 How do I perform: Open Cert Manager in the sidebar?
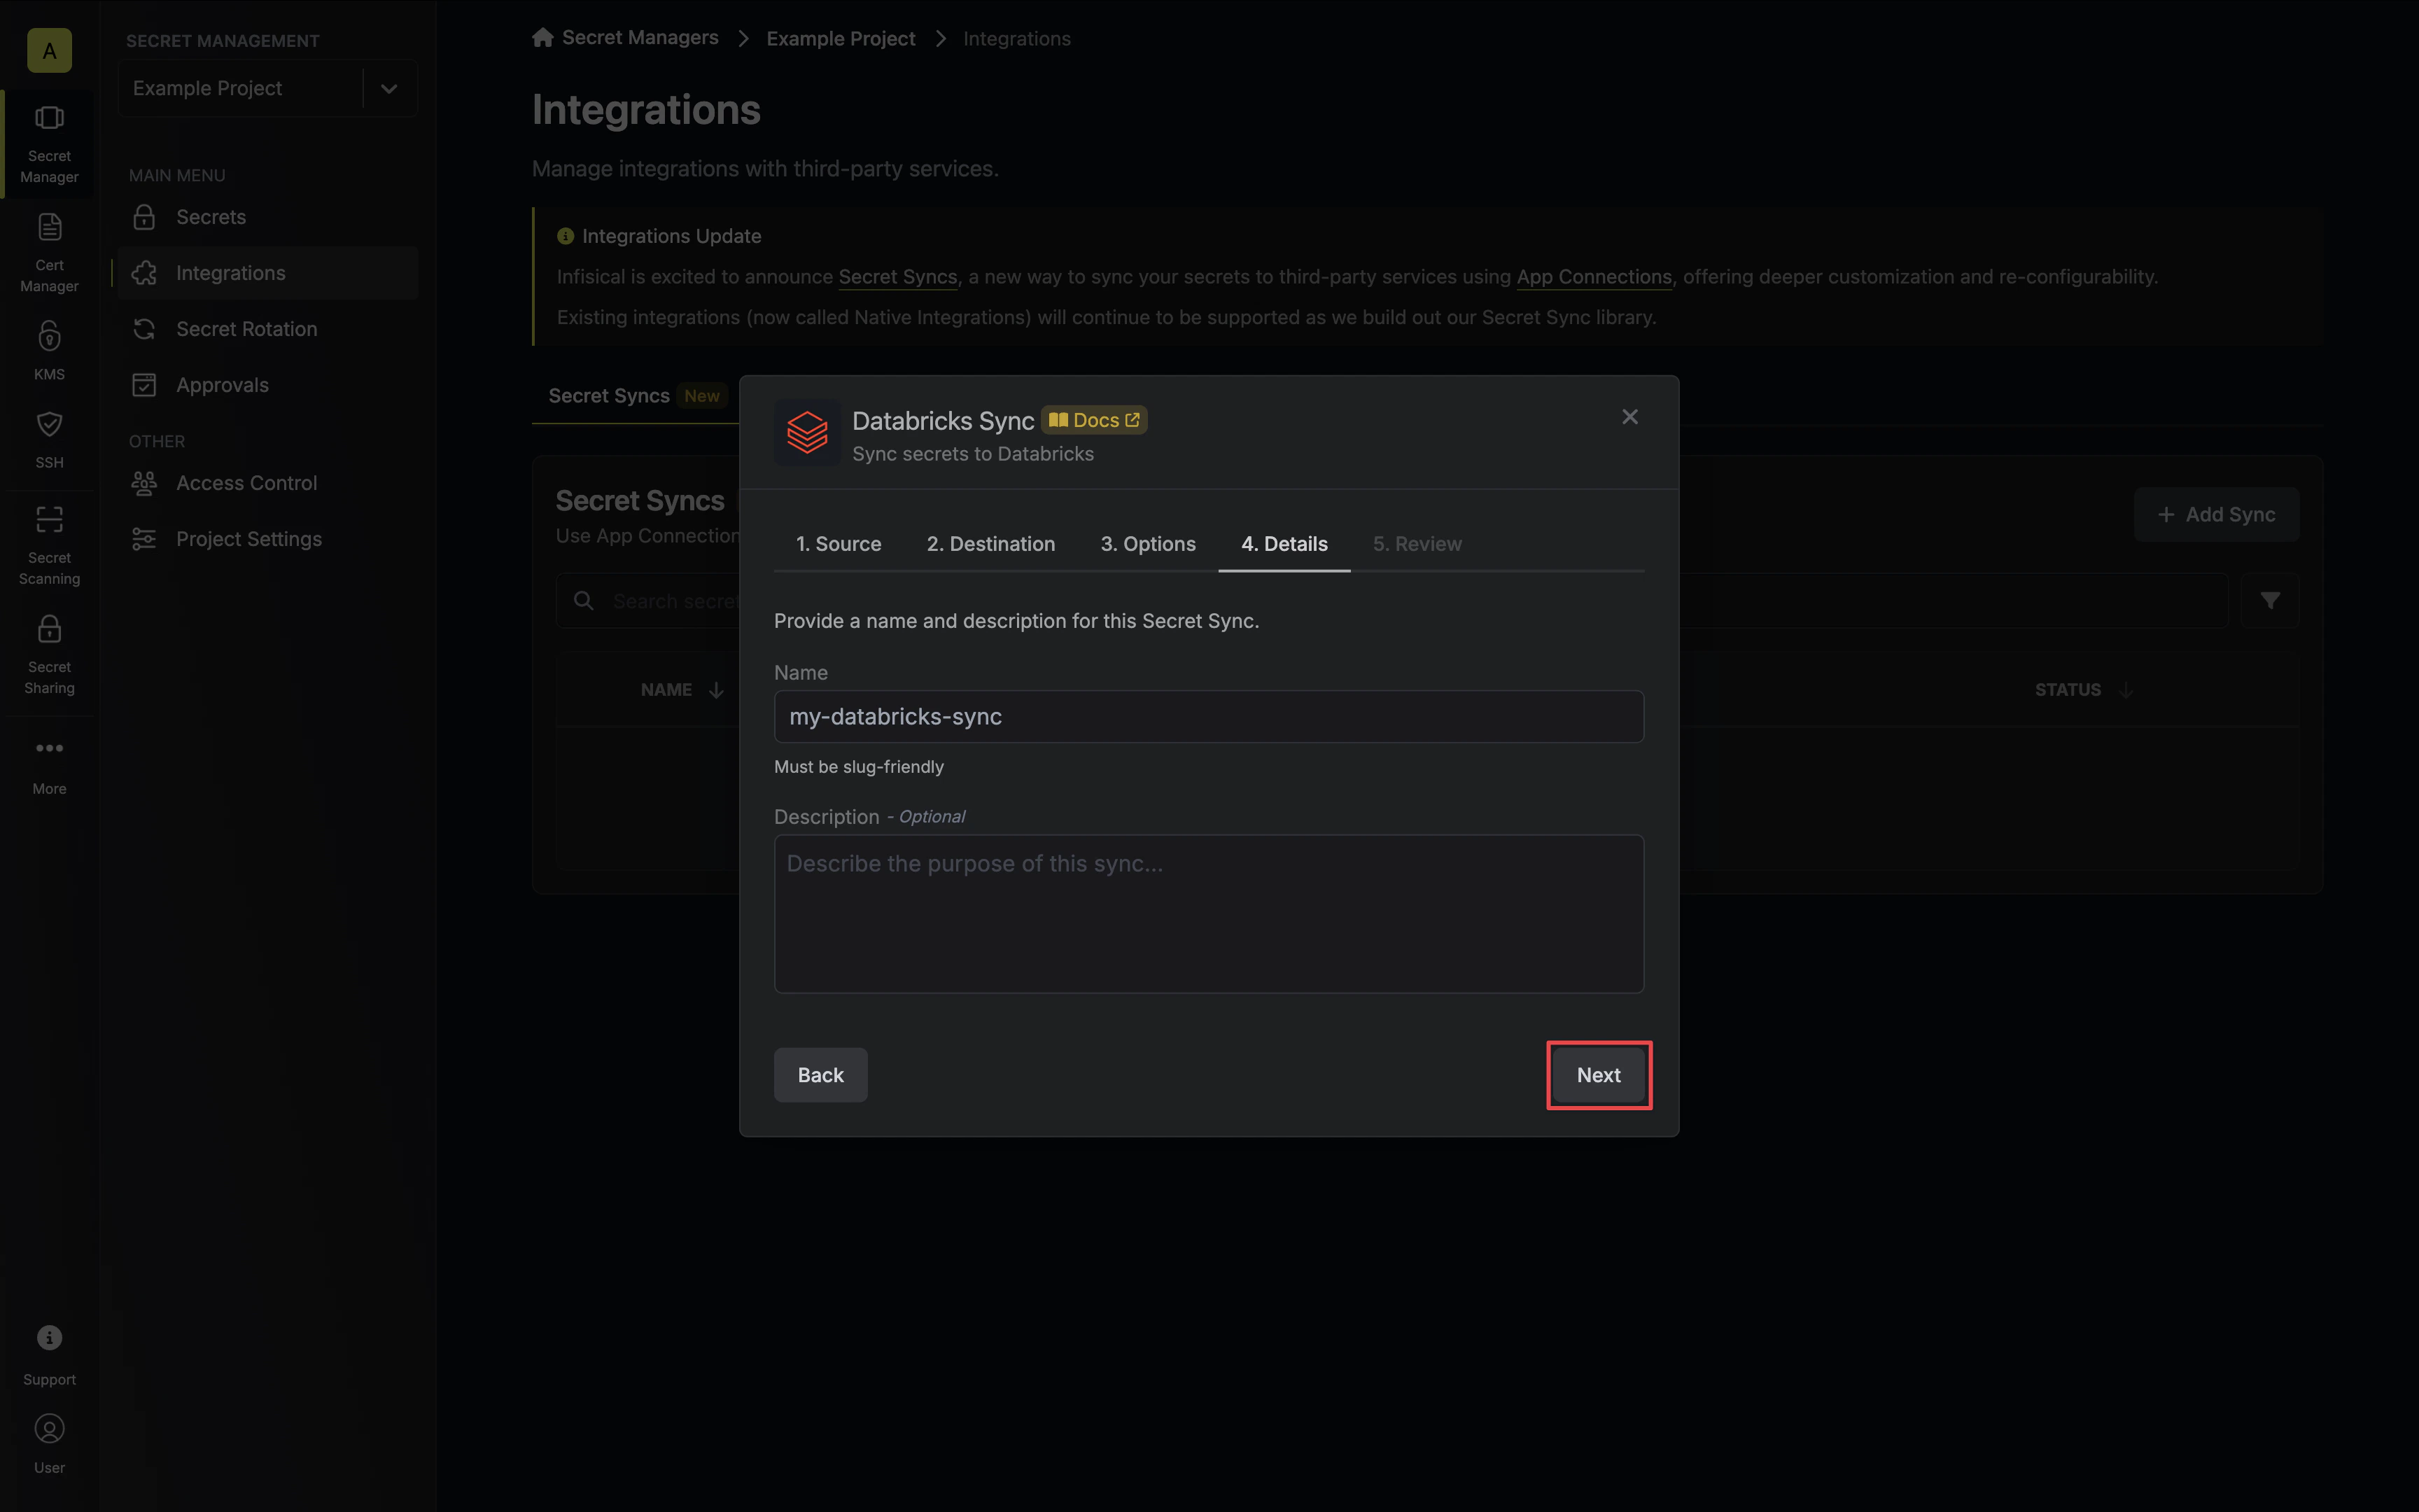pyautogui.click(x=49, y=253)
